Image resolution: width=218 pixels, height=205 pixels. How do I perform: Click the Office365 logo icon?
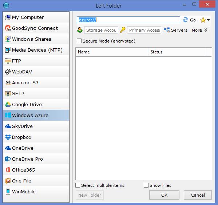(x=8, y=170)
